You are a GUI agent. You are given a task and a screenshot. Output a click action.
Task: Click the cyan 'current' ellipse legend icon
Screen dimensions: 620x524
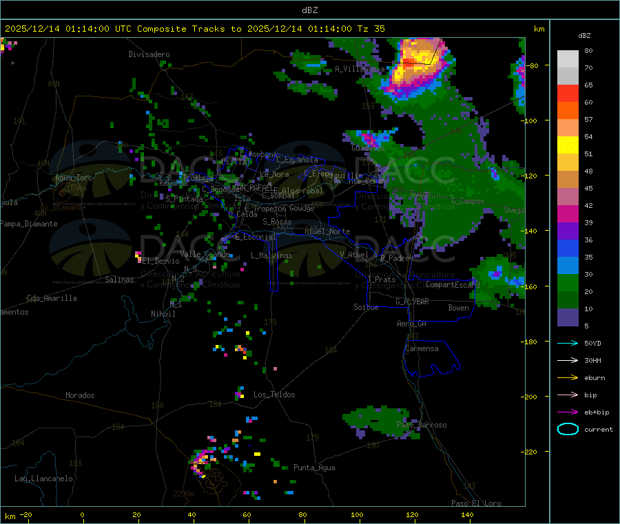coord(568,429)
